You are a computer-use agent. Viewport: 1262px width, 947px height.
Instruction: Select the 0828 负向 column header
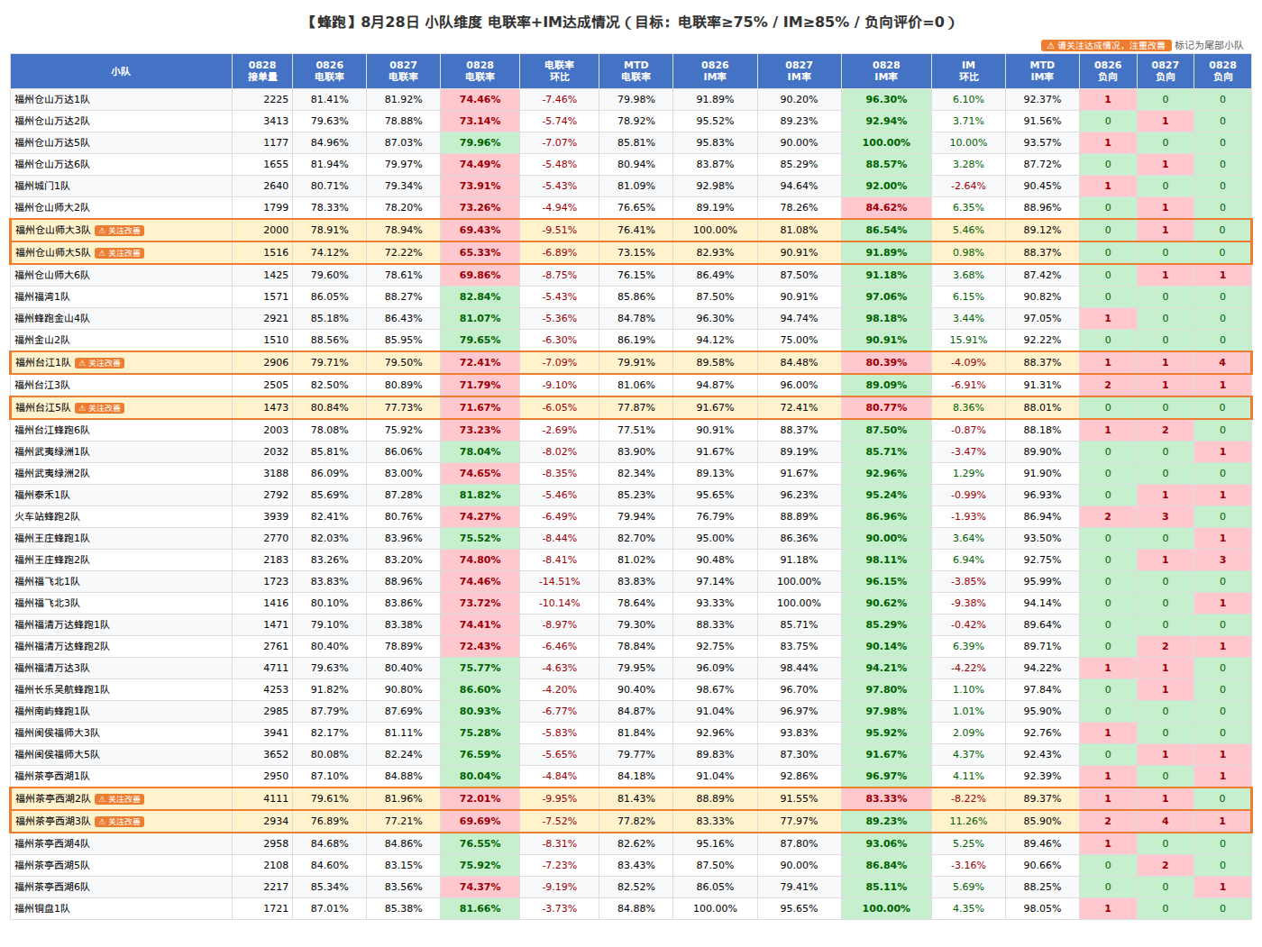pos(1222,71)
